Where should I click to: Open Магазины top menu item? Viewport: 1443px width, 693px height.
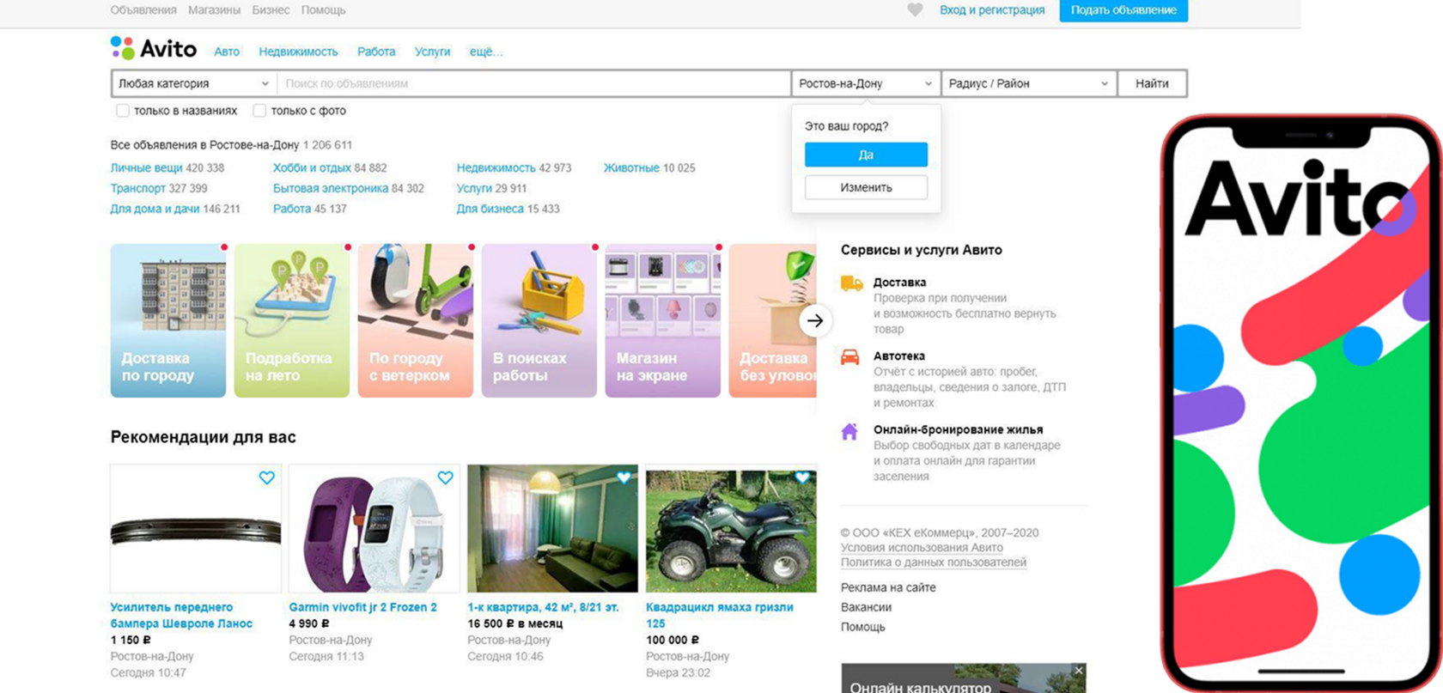215,10
